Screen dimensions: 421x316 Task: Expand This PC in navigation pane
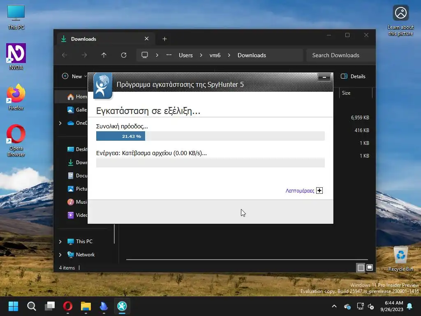[x=60, y=242]
